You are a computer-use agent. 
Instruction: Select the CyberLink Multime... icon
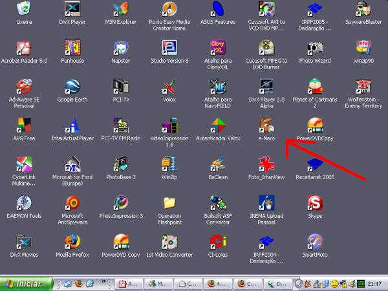pos(24,164)
